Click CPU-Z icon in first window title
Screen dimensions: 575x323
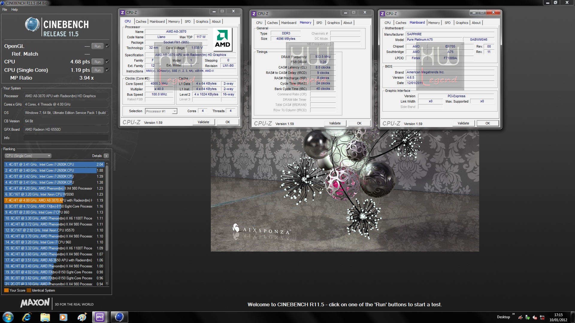click(x=122, y=13)
